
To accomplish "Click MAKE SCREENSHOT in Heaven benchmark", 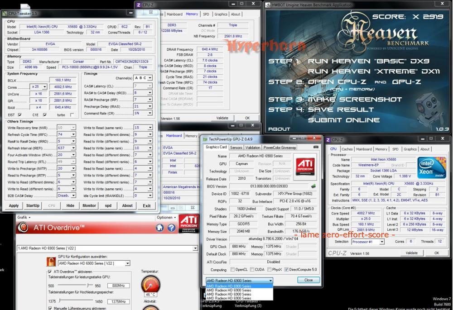I will [355, 100].
